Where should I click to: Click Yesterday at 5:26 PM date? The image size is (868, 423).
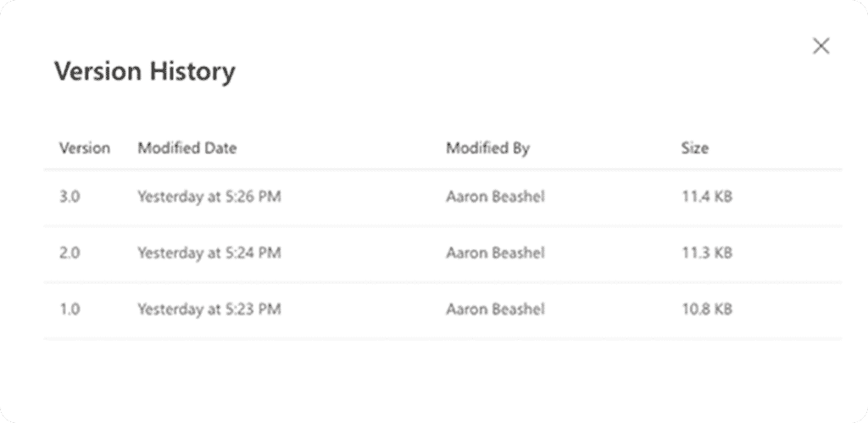click(x=209, y=198)
